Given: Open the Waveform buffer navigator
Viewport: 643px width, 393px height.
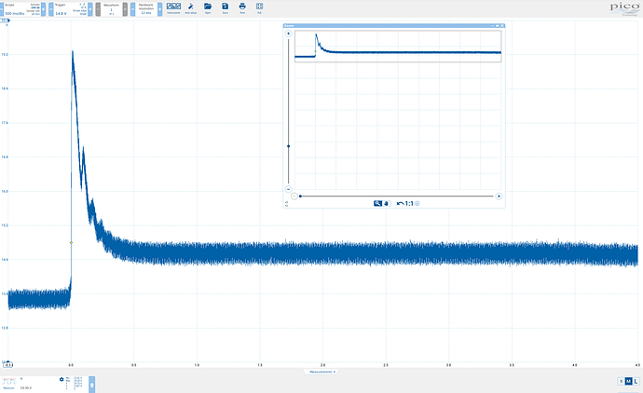Looking at the screenshot, I should (x=112, y=9).
